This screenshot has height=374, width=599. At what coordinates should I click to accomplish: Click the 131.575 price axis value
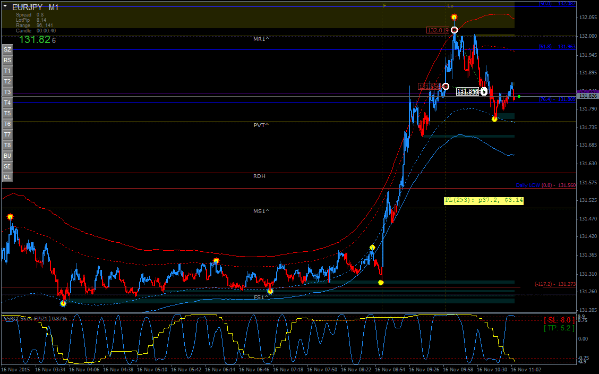pyautogui.click(x=588, y=183)
